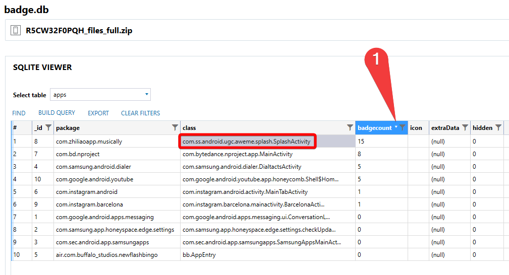Select the MainTabActivity class cell

(x=268, y=192)
